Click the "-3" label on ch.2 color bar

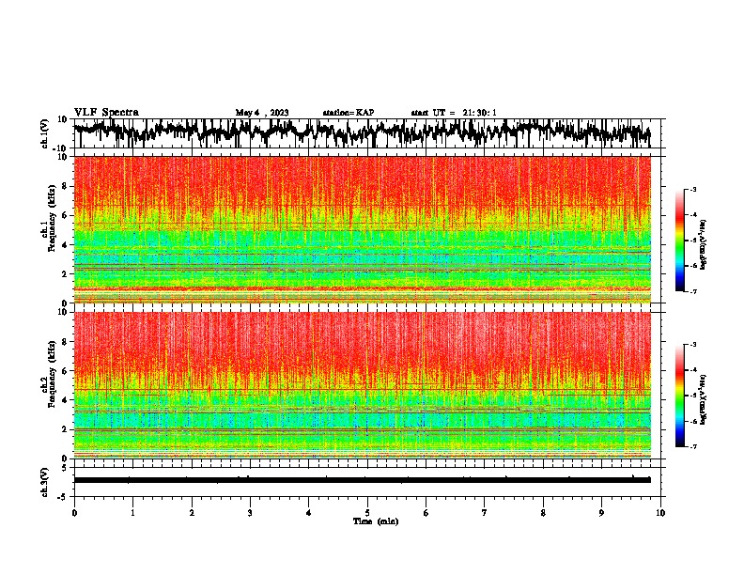click(x=693, y=345)
